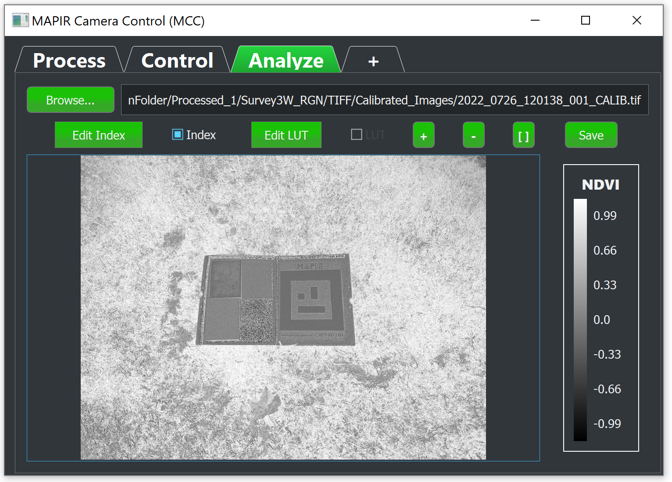672x482 pixels.
Task: Open the Edit Index dialog
Action: click(x=99, y=135)
